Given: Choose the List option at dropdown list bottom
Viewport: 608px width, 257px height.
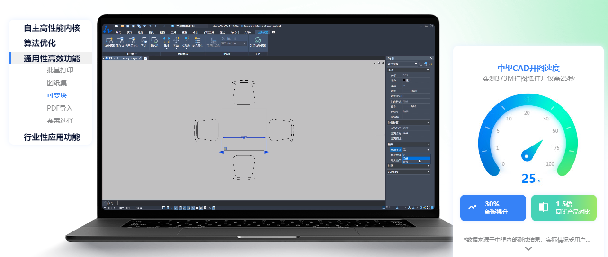Looking at the screenshot, I should pyautogui.click(x=416, y=162).
